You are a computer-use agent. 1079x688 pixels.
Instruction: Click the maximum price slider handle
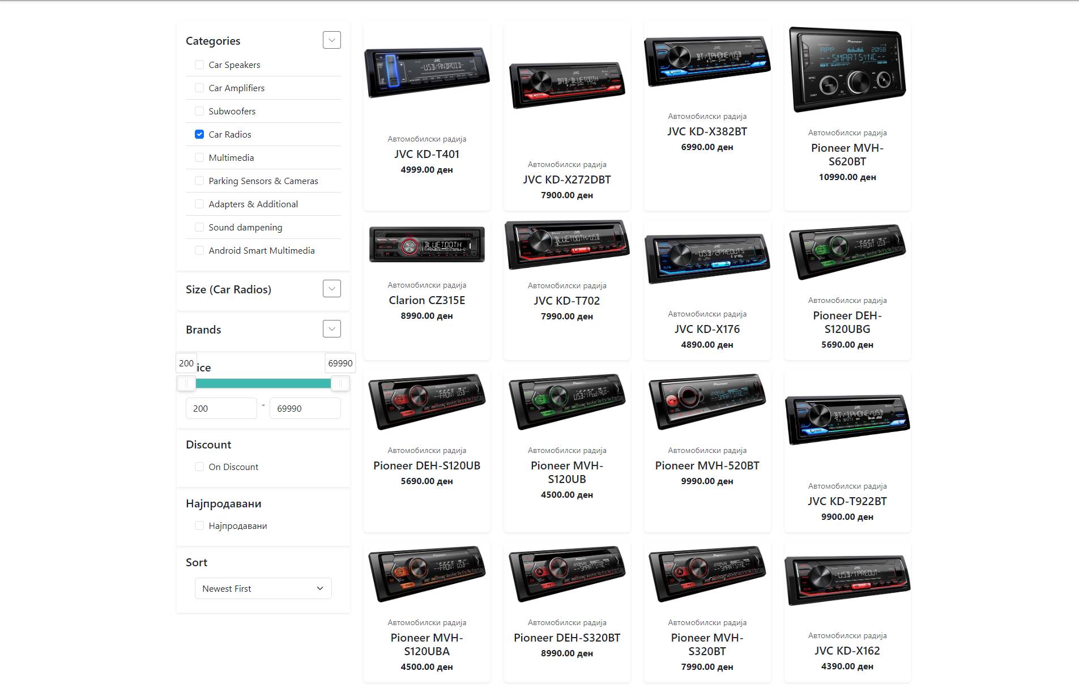point(340,383)
